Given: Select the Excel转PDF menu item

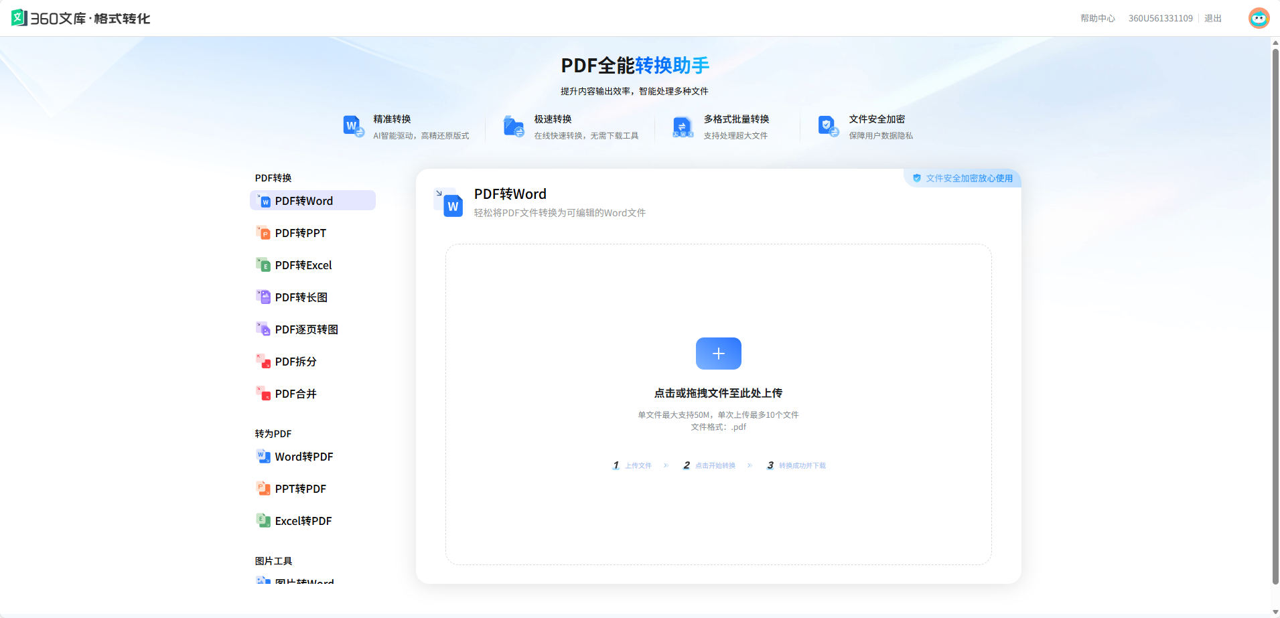Looking at the screenshot, I should 313,521.
